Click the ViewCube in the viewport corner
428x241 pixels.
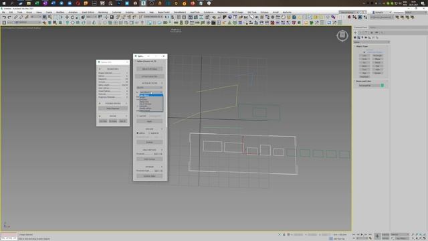342,35
